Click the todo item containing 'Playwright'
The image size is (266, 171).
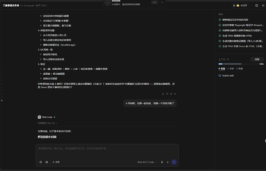[241, 25]
